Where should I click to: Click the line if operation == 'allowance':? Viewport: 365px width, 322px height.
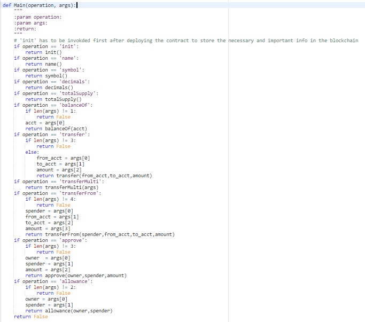point(53,281)
